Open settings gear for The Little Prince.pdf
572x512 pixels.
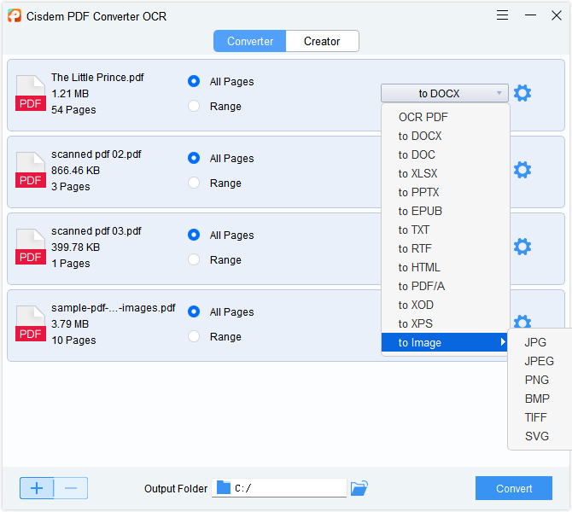pos(522,93)
